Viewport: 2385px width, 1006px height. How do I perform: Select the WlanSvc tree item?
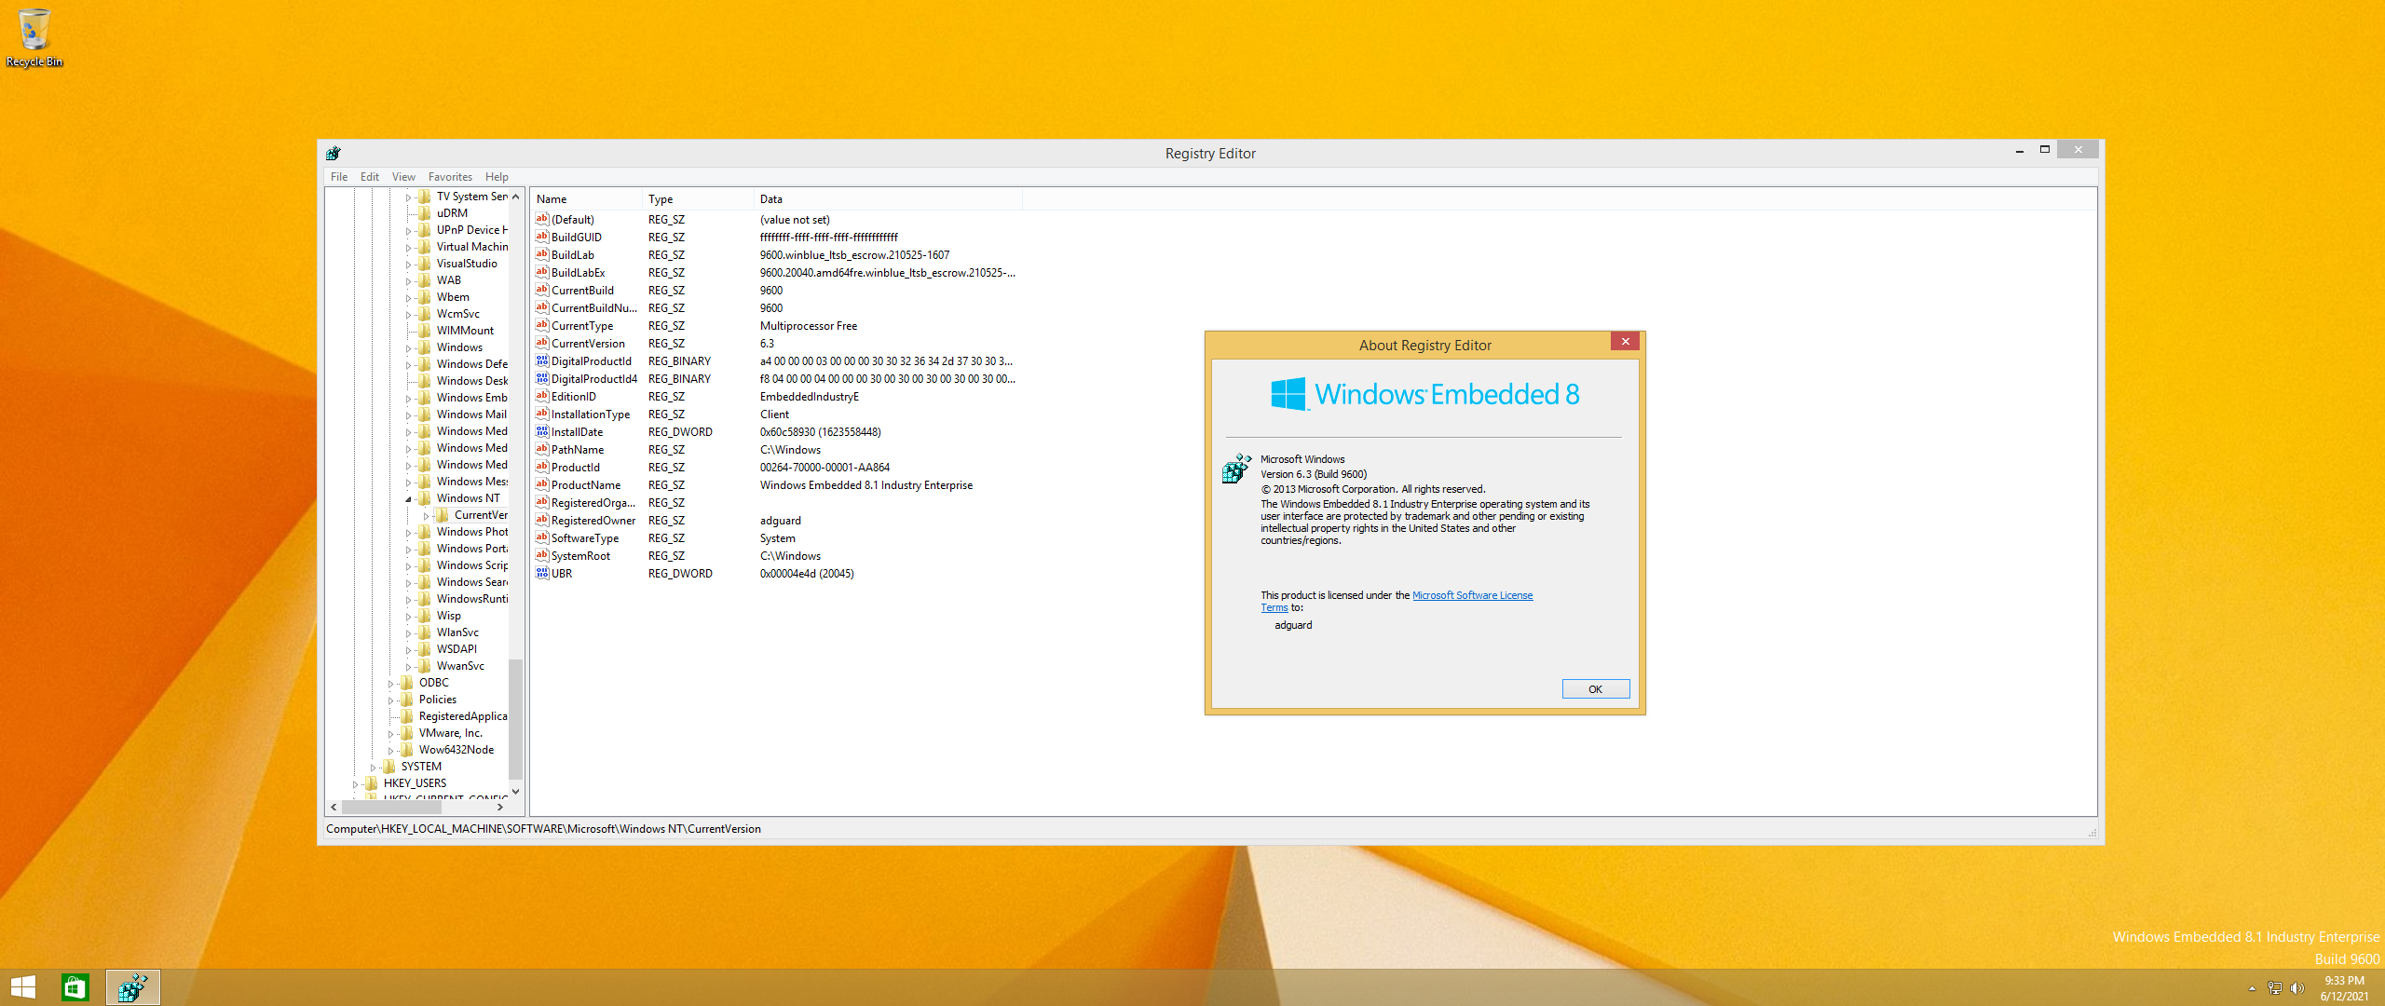tap(457, 632)
